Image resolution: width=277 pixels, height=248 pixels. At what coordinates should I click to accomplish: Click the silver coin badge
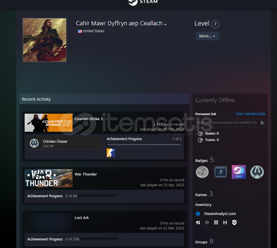tap(203, 172)
